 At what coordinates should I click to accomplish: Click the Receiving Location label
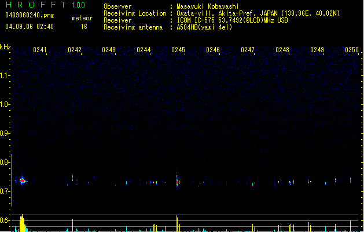135,13
